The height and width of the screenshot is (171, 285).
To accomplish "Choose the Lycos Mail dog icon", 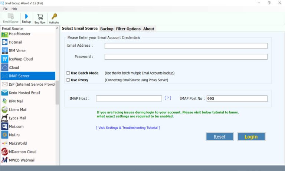I will [5, 118].
